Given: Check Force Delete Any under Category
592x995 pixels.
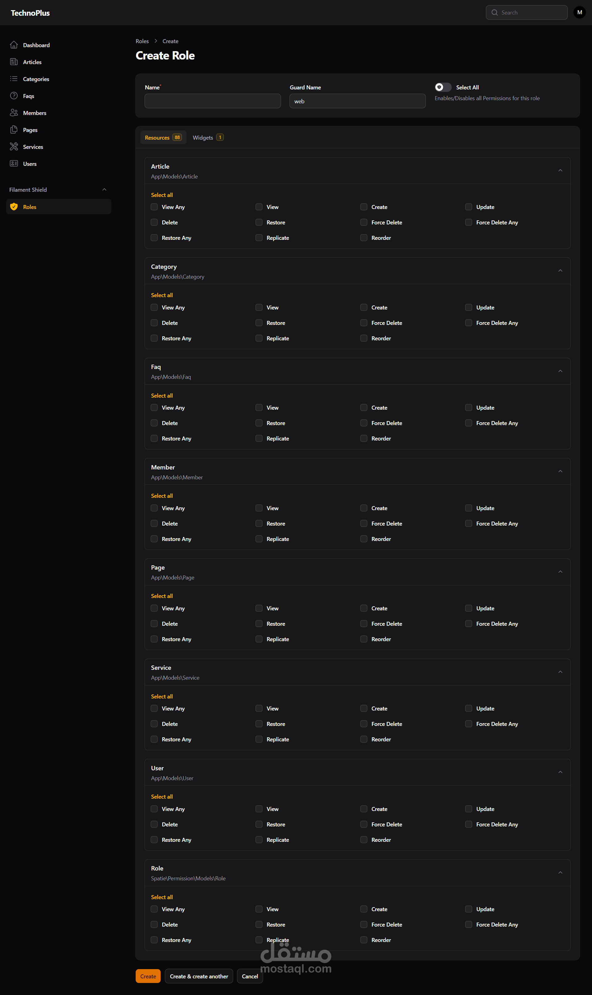Looking at the screenshot, I should [x=468, y=323].
